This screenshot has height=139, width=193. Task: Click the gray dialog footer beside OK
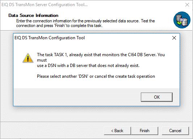coord(76,97)
